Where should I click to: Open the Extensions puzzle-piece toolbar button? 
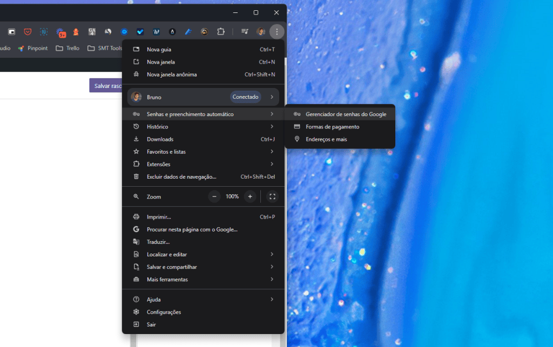221,32
